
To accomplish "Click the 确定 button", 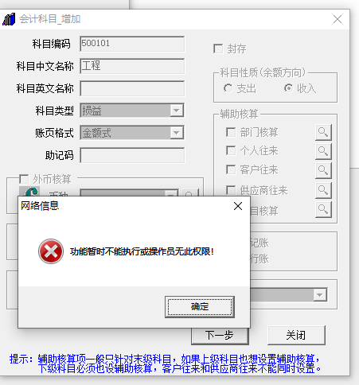I will (x=200, y=307).
